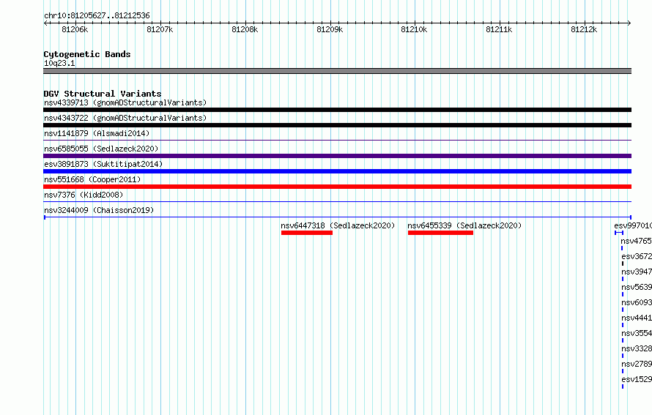Open the 10q23.1 band label

click(59, 63)
